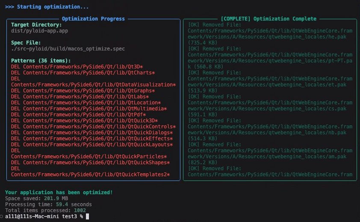Click the Optimization Progress panel title

tap(93, 19)
